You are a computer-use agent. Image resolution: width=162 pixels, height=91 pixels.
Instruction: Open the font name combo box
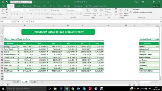point(17,10)
